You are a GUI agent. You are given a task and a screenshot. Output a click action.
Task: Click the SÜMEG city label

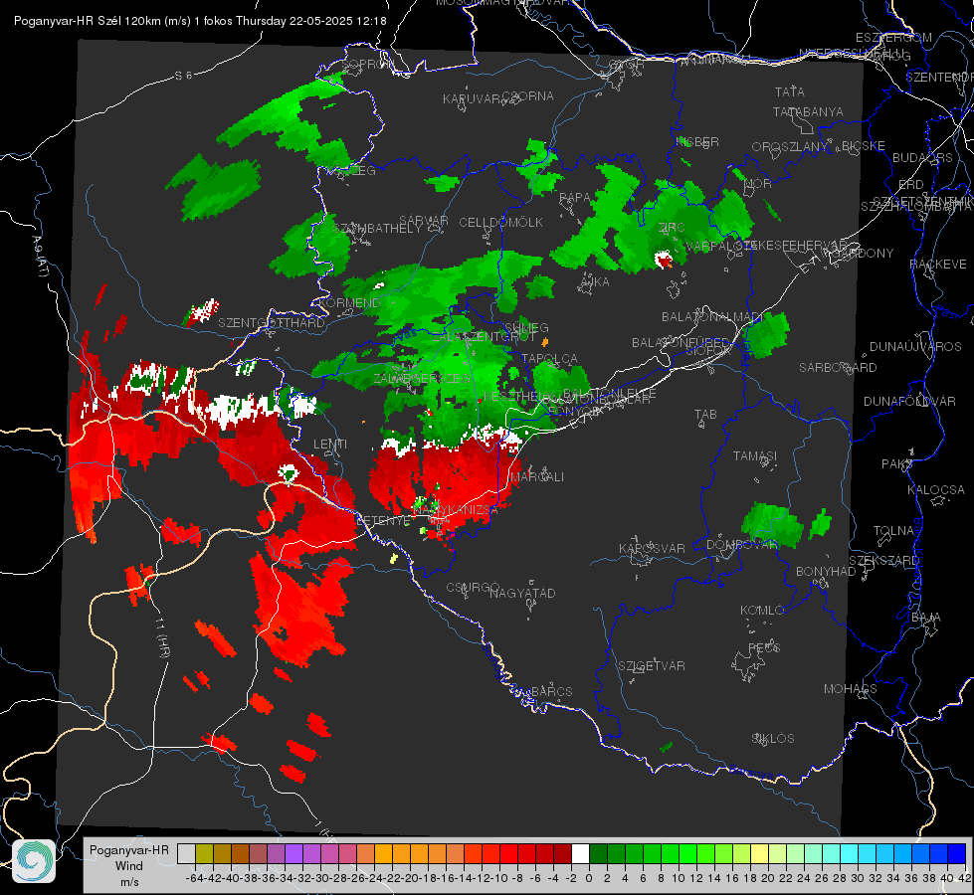click(x=526, y=328)
